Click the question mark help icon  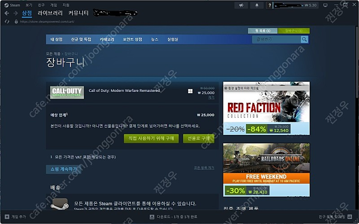pos(270,5)
